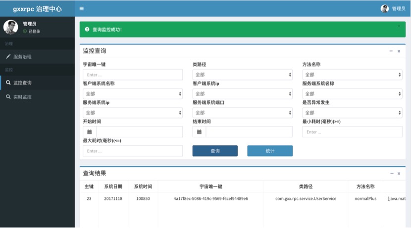The height and width of the screenshot is (228, 411).
Task: Click the 开始时间 calendar icon
Action: [90, 132]
